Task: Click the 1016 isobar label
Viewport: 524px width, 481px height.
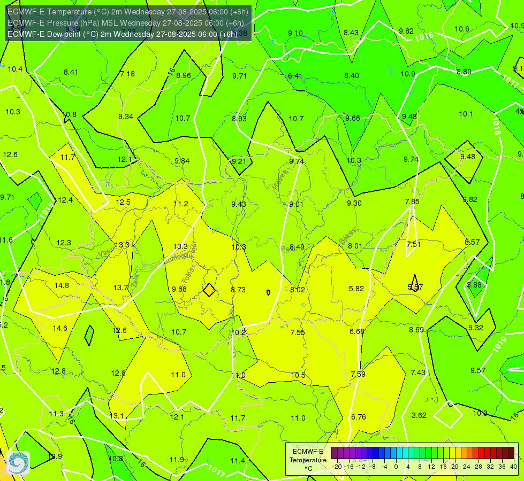Action: [x=424, y=37]
